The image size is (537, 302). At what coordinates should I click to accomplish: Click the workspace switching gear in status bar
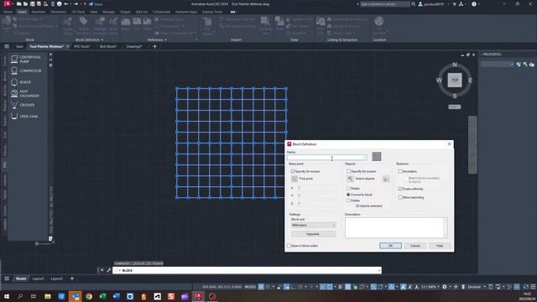coord(445,287)
